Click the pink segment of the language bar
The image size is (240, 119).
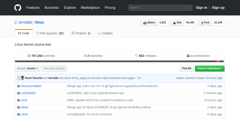(x=218, y=61)
